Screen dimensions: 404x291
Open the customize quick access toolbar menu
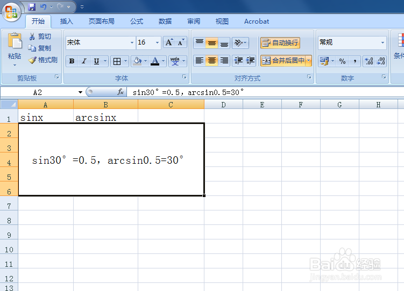coord(82,7)
